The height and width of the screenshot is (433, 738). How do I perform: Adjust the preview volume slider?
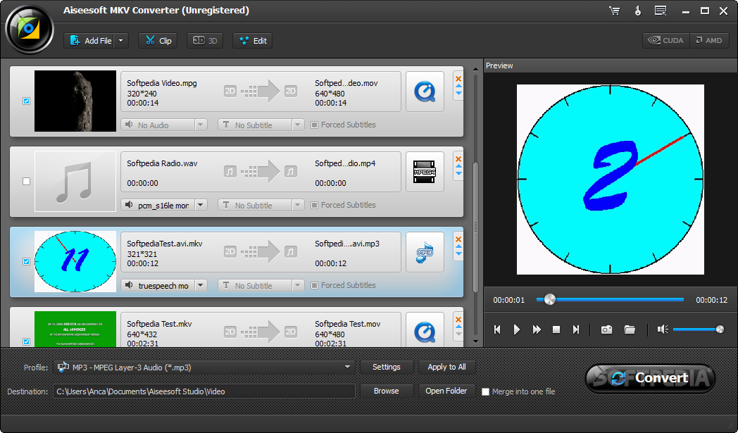[x=698, y=330]
